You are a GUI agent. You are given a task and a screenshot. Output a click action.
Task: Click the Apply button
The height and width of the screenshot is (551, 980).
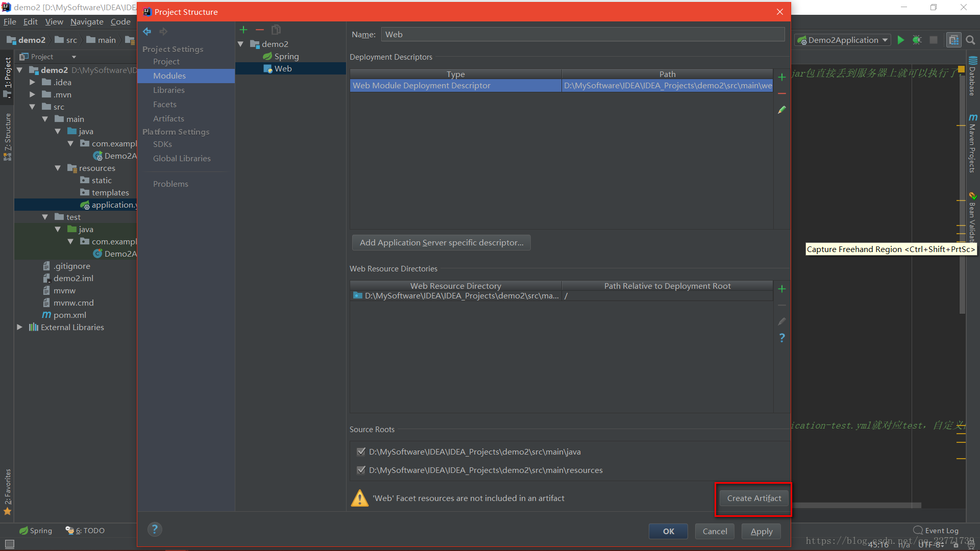[x=761, y=531]
